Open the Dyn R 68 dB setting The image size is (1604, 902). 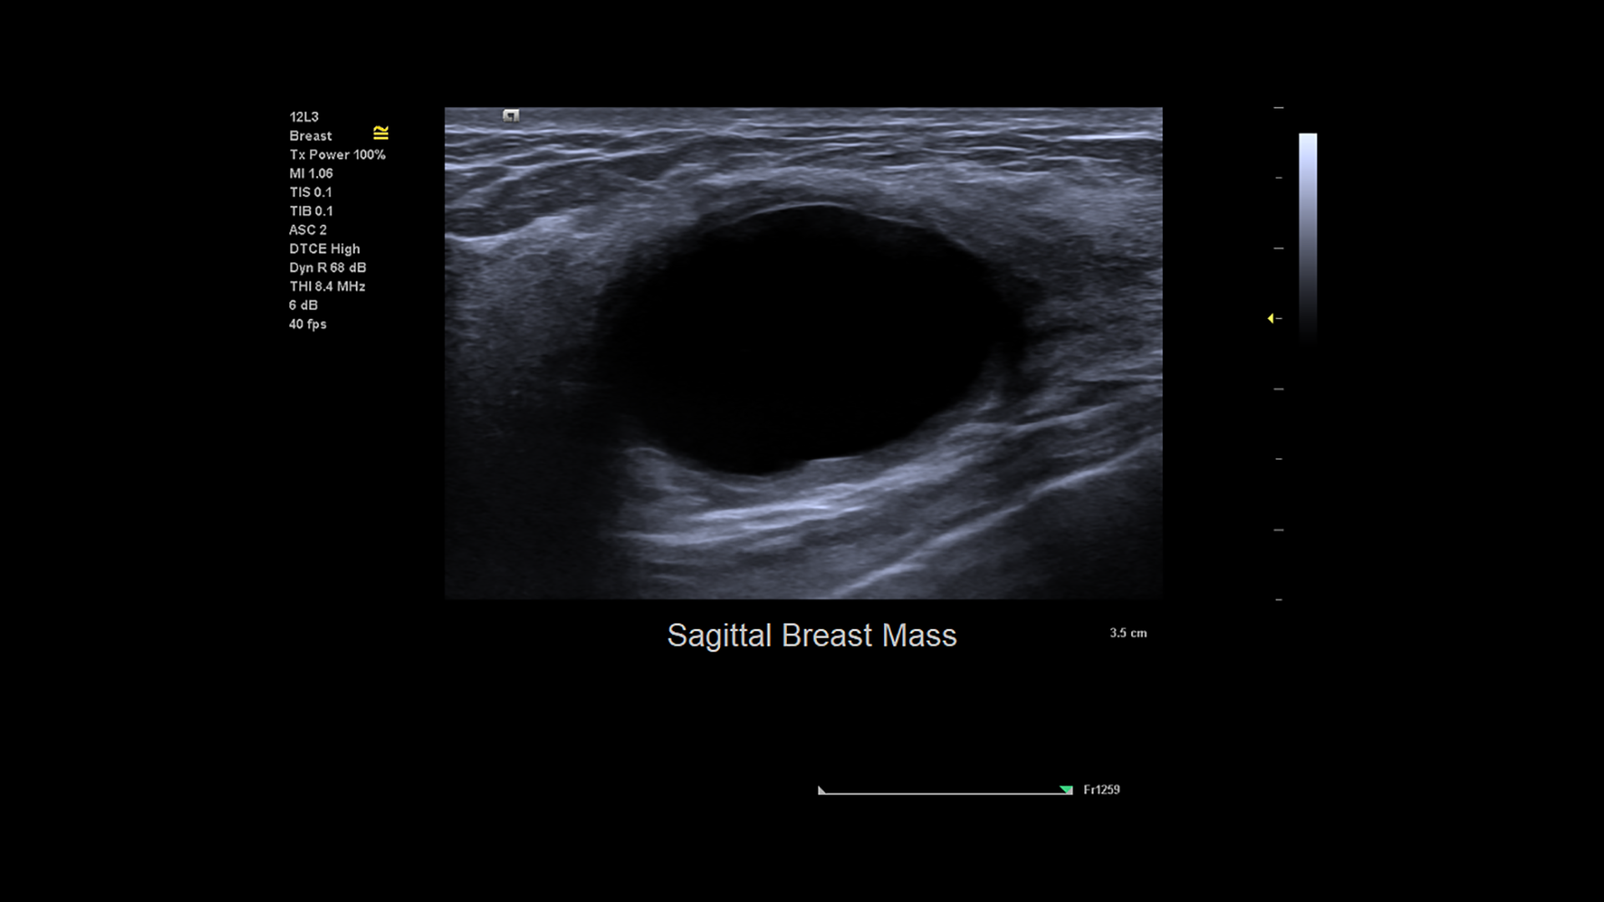(x=329, y=267)
